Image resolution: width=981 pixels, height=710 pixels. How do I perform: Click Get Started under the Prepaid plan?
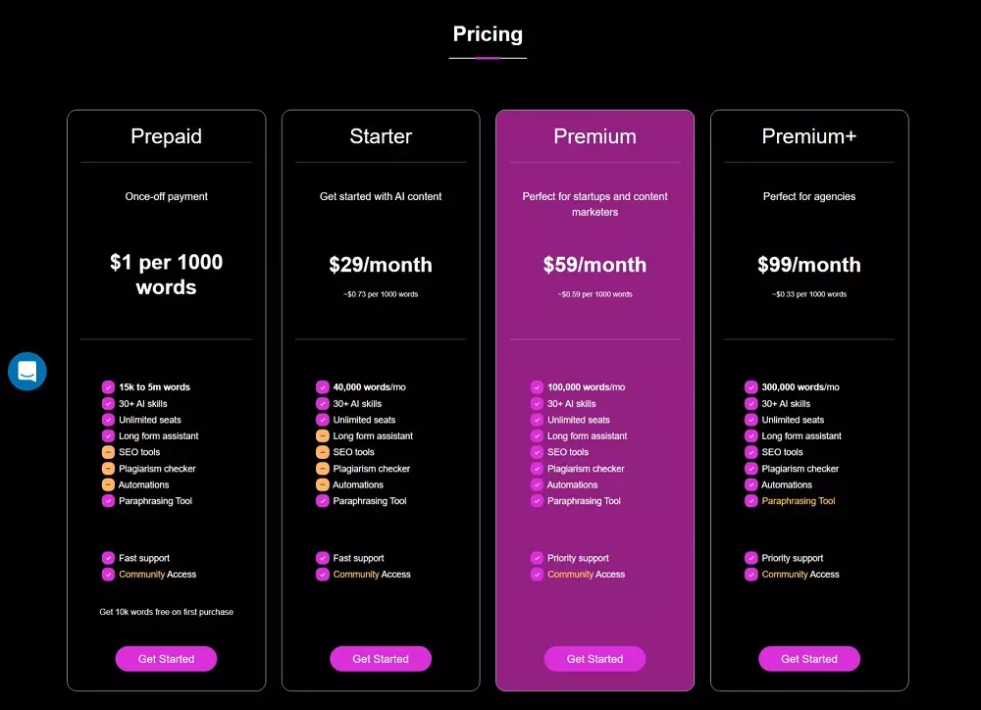(x=167, y=659)
